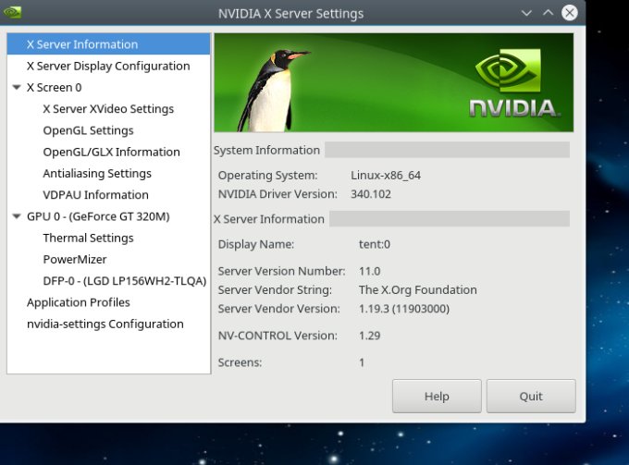
Task: Click NV-CONTROL Version value 1.29
Action: pos(369,336)
